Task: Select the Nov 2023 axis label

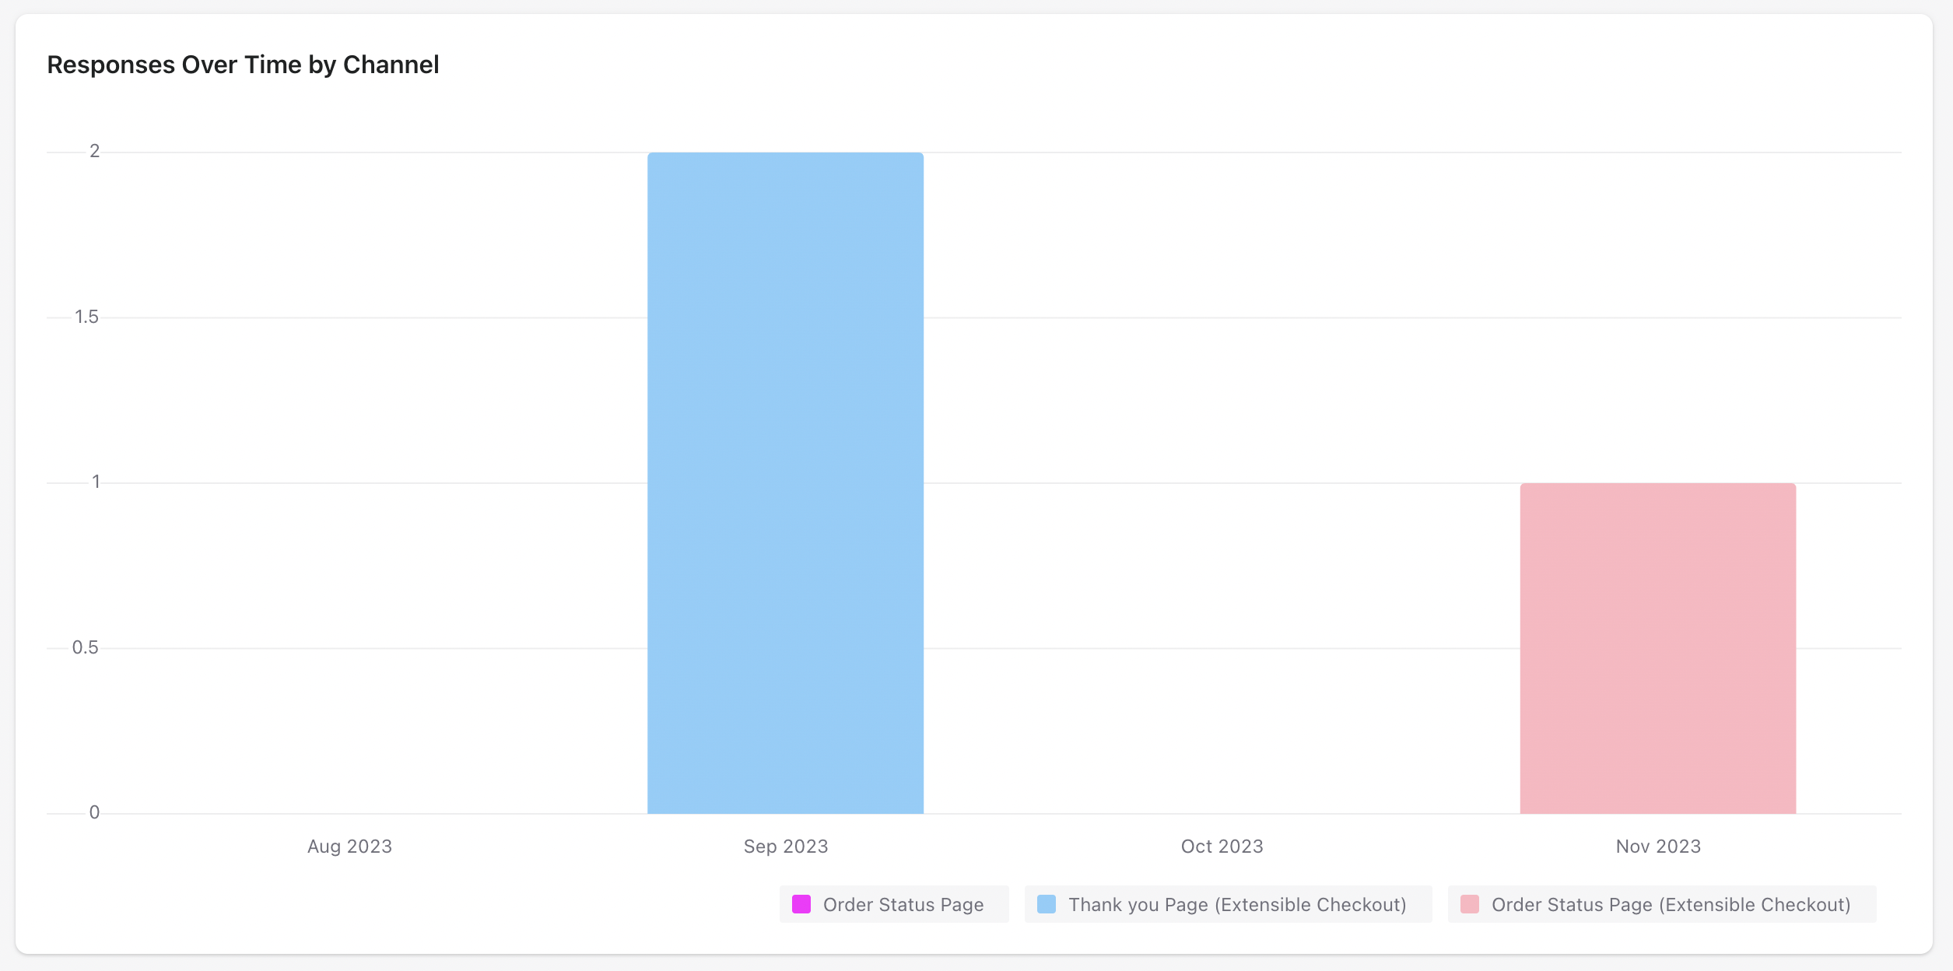Action: pyautogui.click(x=1658, y=847)
